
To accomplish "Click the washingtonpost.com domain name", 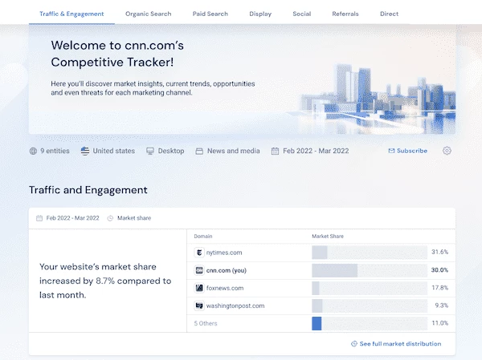I will click(x=235, y=305).
